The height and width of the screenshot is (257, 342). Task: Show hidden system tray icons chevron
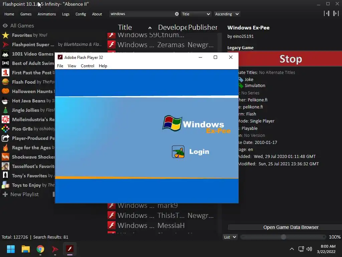292,249
